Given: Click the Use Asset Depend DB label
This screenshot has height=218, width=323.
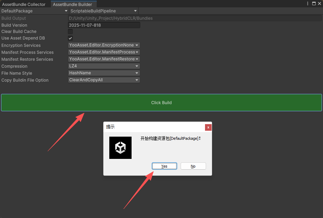Looking at the screenshot, I should (23, 38).
